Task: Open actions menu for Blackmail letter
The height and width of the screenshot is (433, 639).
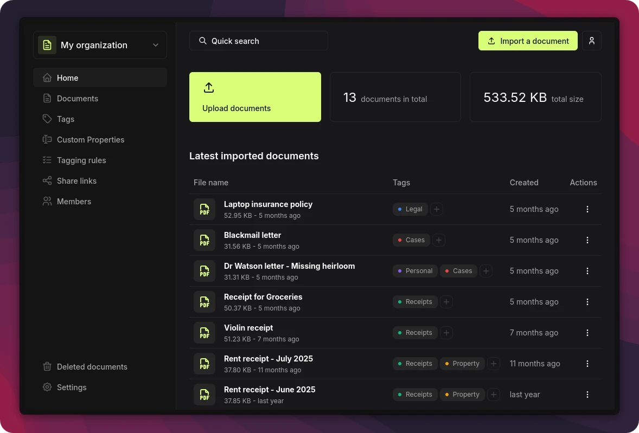Action: tap(587, 240)
